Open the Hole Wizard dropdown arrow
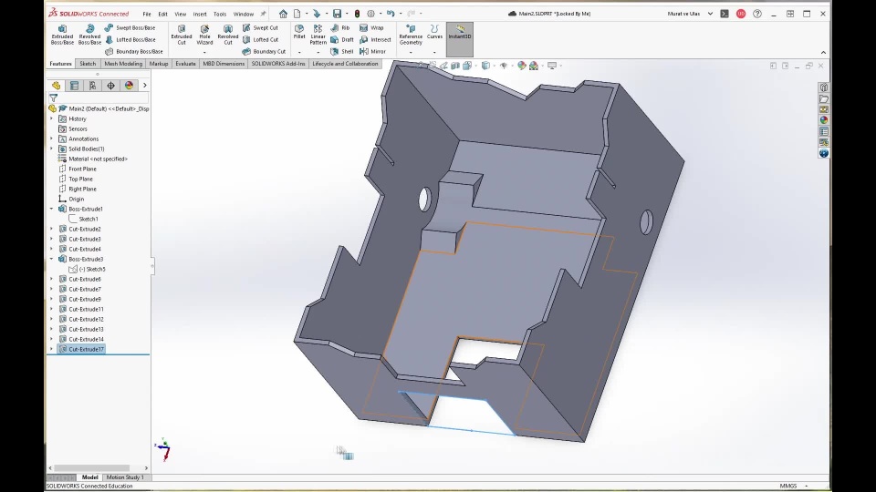 tap(204, 52)
